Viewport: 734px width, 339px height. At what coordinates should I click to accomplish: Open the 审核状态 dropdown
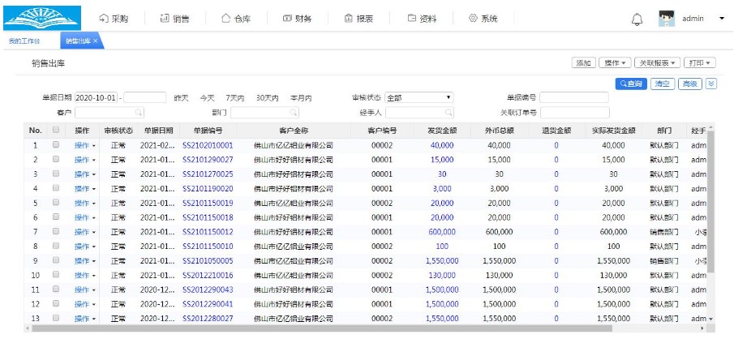(419, 98)
